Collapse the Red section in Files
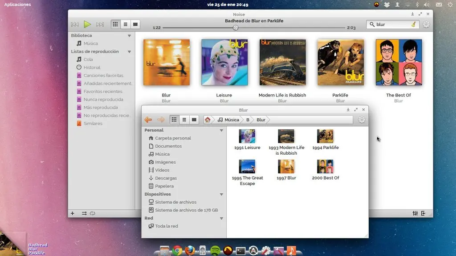This screenshot has height=256, width=456. pyautogui.click(x=221, y=218)
